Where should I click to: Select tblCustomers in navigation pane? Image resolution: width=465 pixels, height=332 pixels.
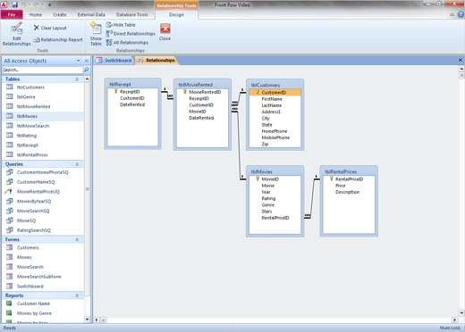43,87
